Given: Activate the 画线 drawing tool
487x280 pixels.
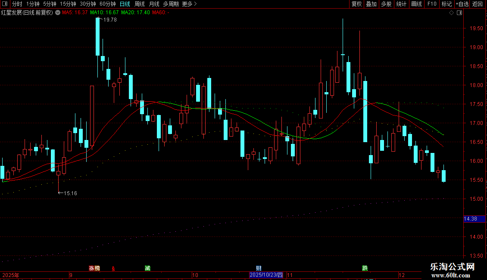Looking at the screenshot, I should (416, 4).
